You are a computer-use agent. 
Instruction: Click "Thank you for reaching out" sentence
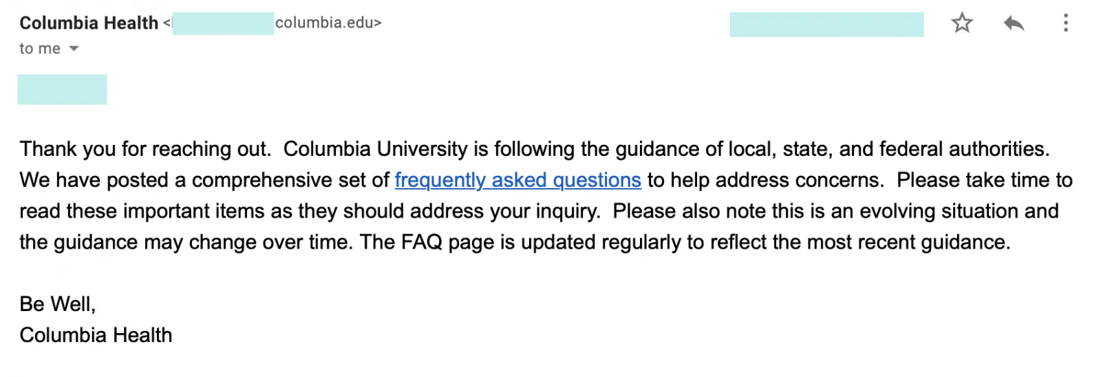click(x=145, y=149)
